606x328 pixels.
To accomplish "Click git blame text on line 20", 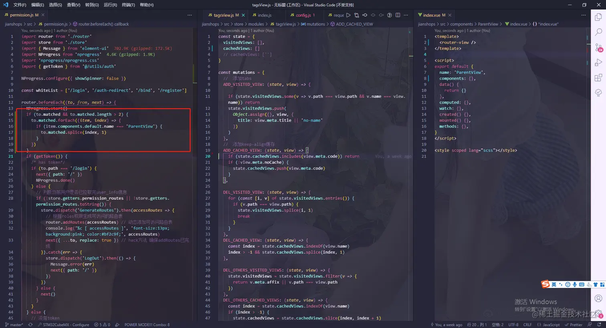I will coord(393,157).
